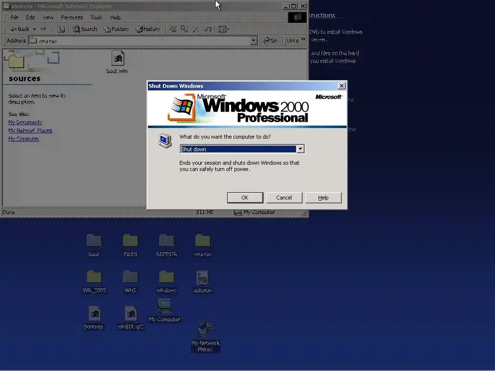Expand the Links toolbar chevron

(x=303, y=39)
